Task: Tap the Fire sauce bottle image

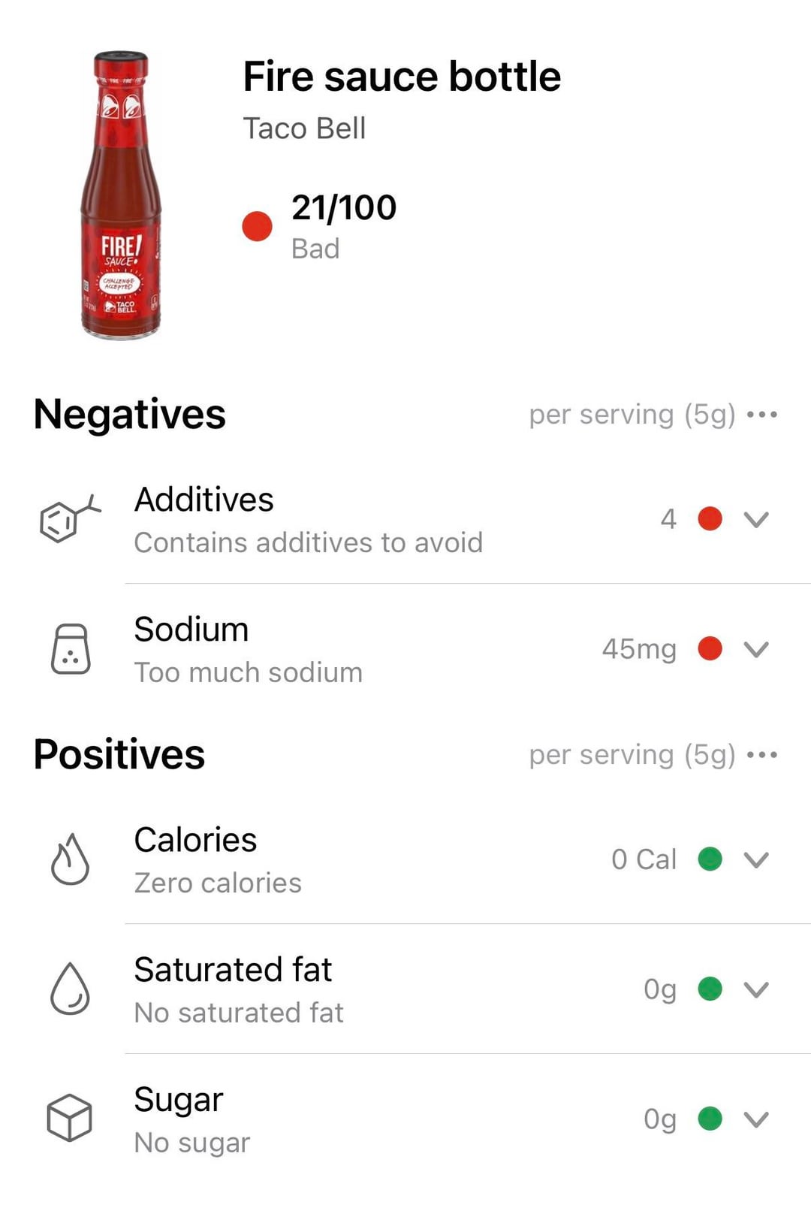Action: (x=121, y=195)
